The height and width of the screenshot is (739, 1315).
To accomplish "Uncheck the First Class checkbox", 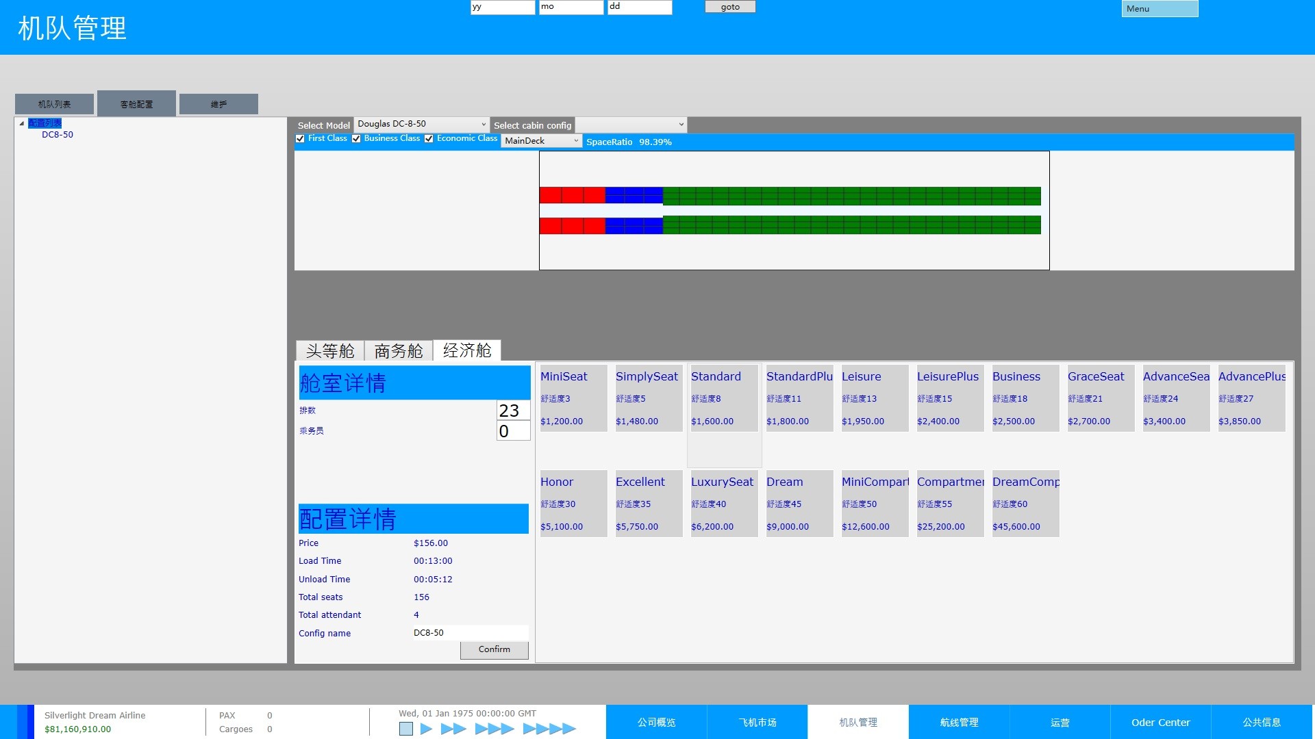I will (x=300, y=139).
